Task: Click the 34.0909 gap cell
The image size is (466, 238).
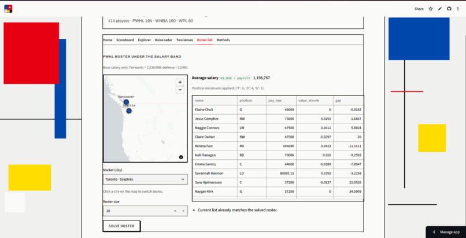Action: (x=348, y=191)
